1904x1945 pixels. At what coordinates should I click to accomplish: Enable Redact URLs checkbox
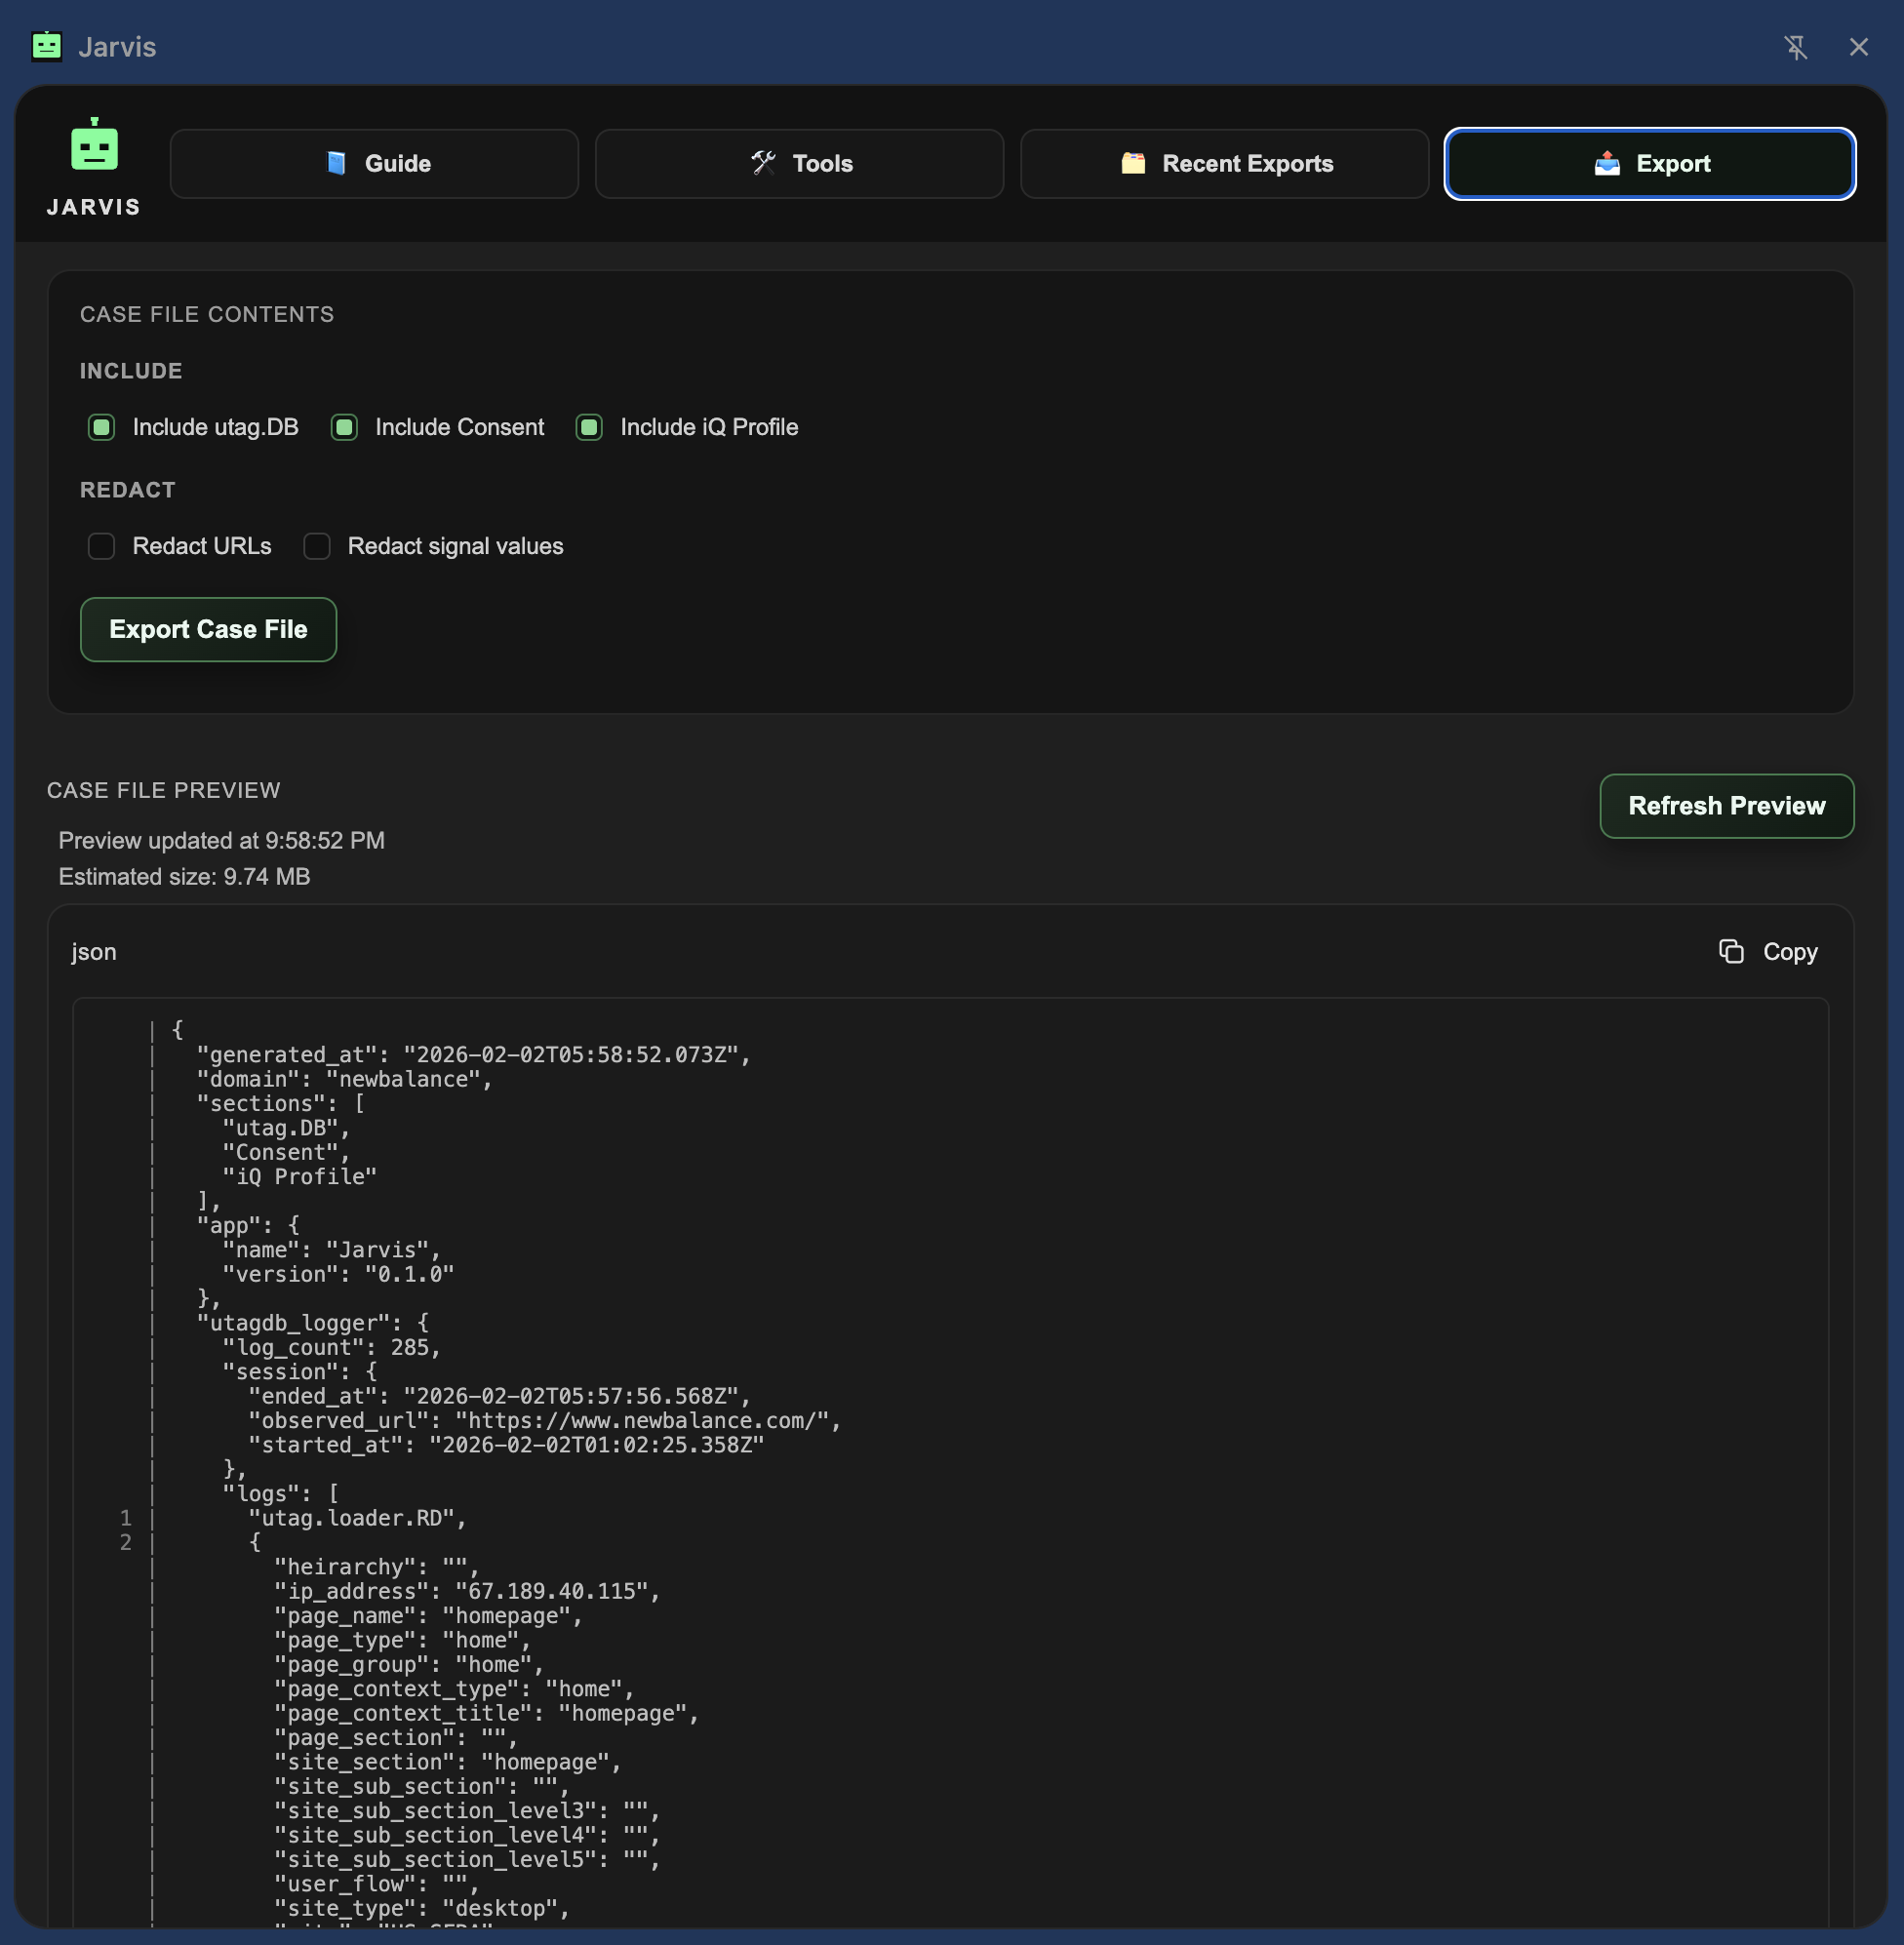101,546
